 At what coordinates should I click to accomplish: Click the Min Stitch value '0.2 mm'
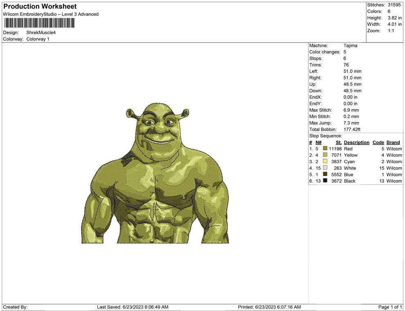click(x=351, y=116)
